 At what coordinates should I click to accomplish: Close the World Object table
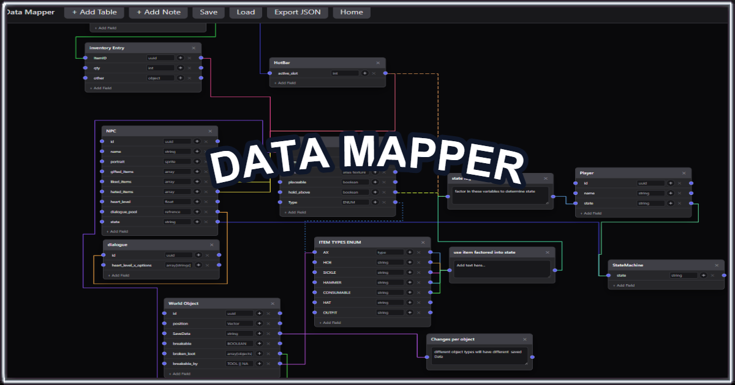273,303
